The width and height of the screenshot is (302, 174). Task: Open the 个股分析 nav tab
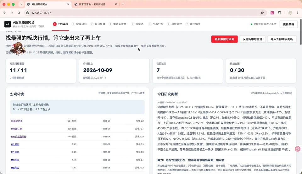tap(156, 24)
